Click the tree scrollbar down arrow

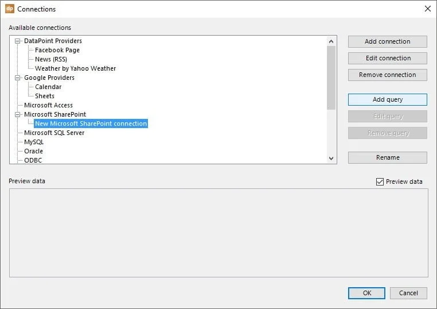click(331, 159)
